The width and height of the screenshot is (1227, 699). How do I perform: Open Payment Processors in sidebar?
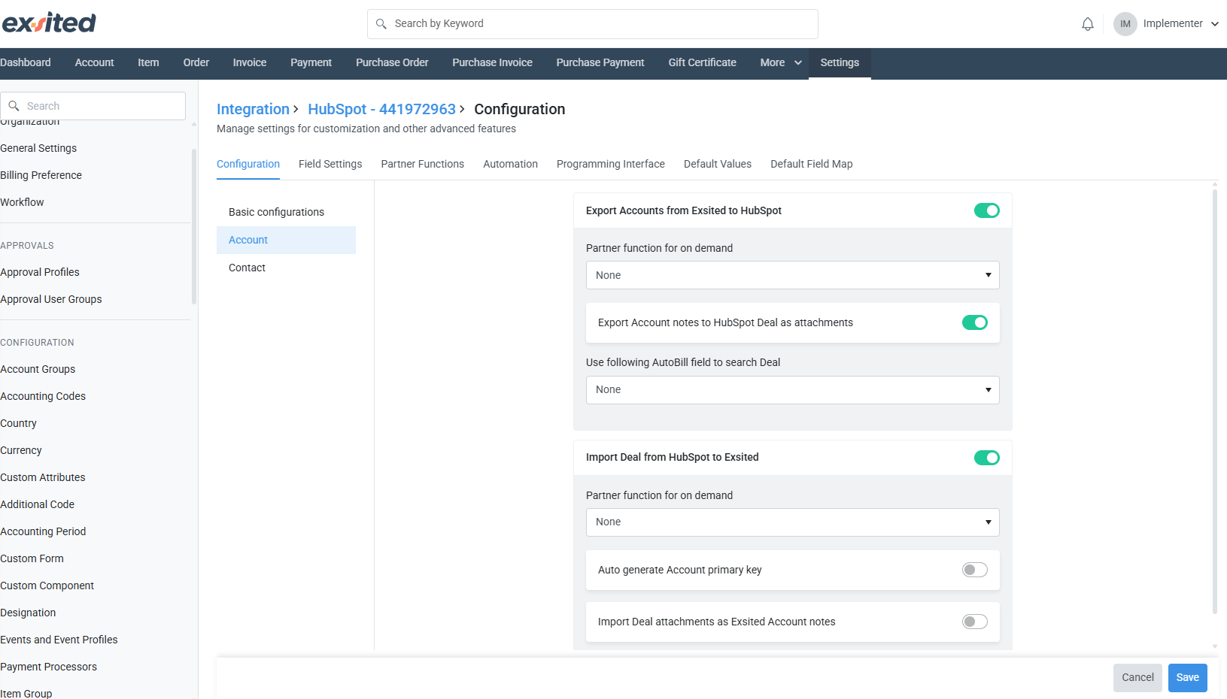[x=48, y=667]
